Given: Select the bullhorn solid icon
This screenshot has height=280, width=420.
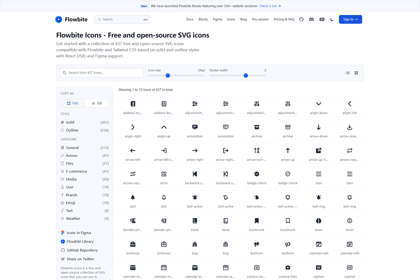Looking at the screenshot, I should pyautogui.click(x=257, y=245).
